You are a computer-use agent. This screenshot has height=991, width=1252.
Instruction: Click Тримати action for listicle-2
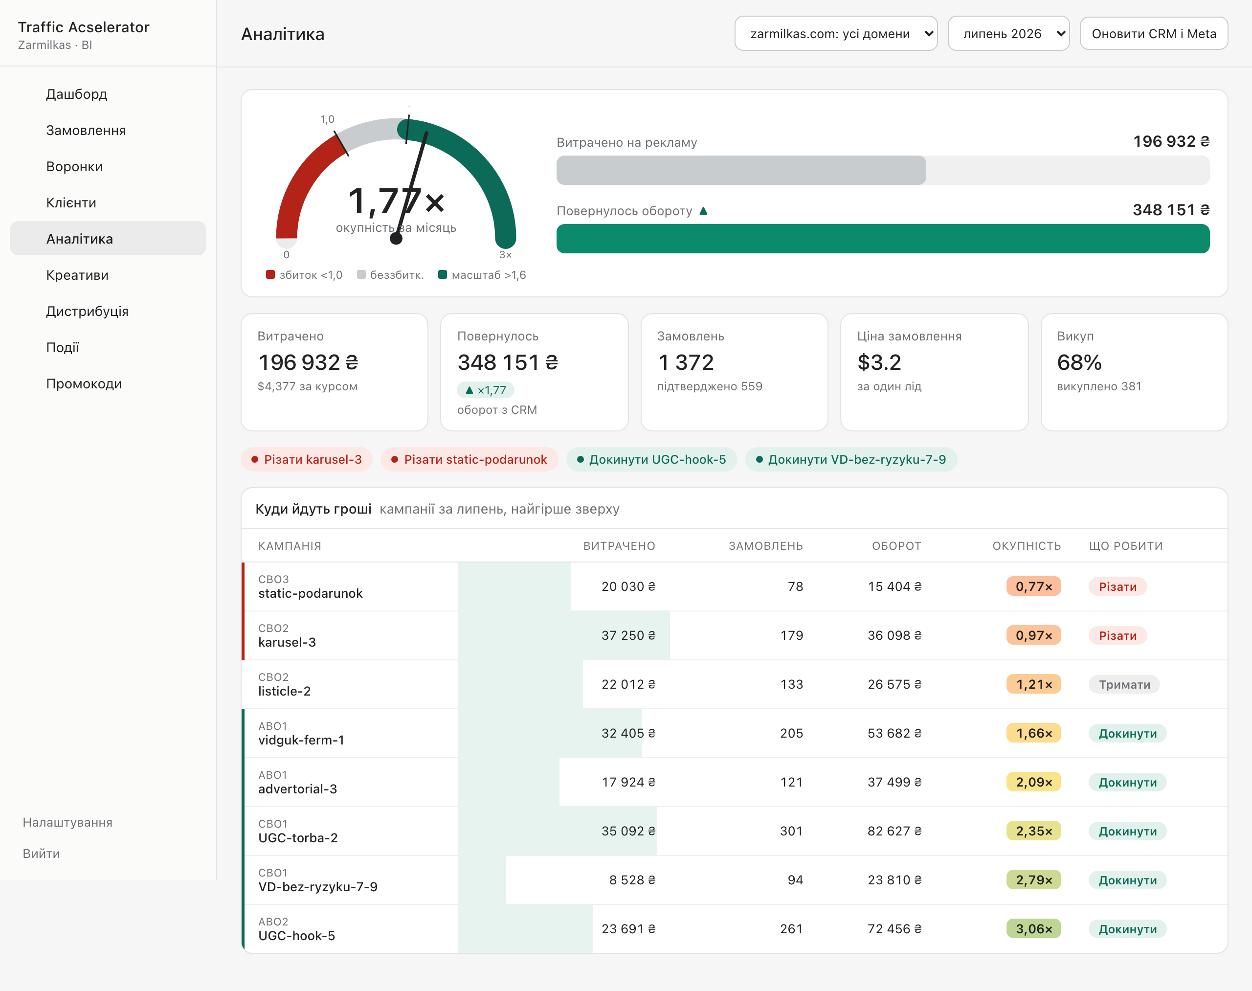point(1124,685)
